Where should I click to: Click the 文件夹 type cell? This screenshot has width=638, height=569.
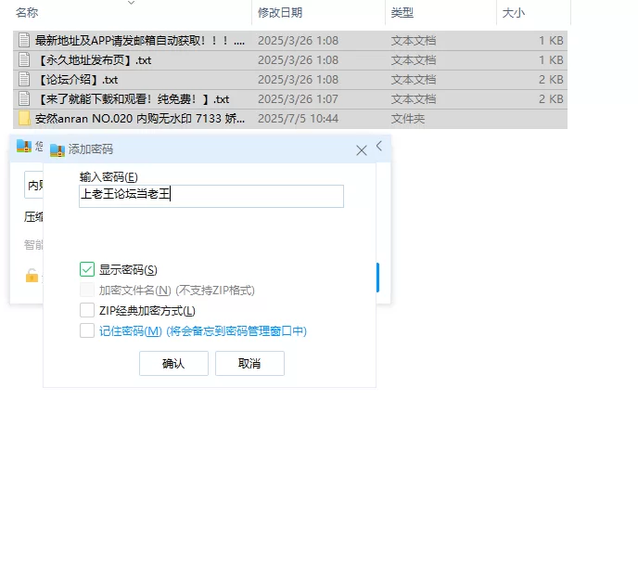tap(408, 119)
